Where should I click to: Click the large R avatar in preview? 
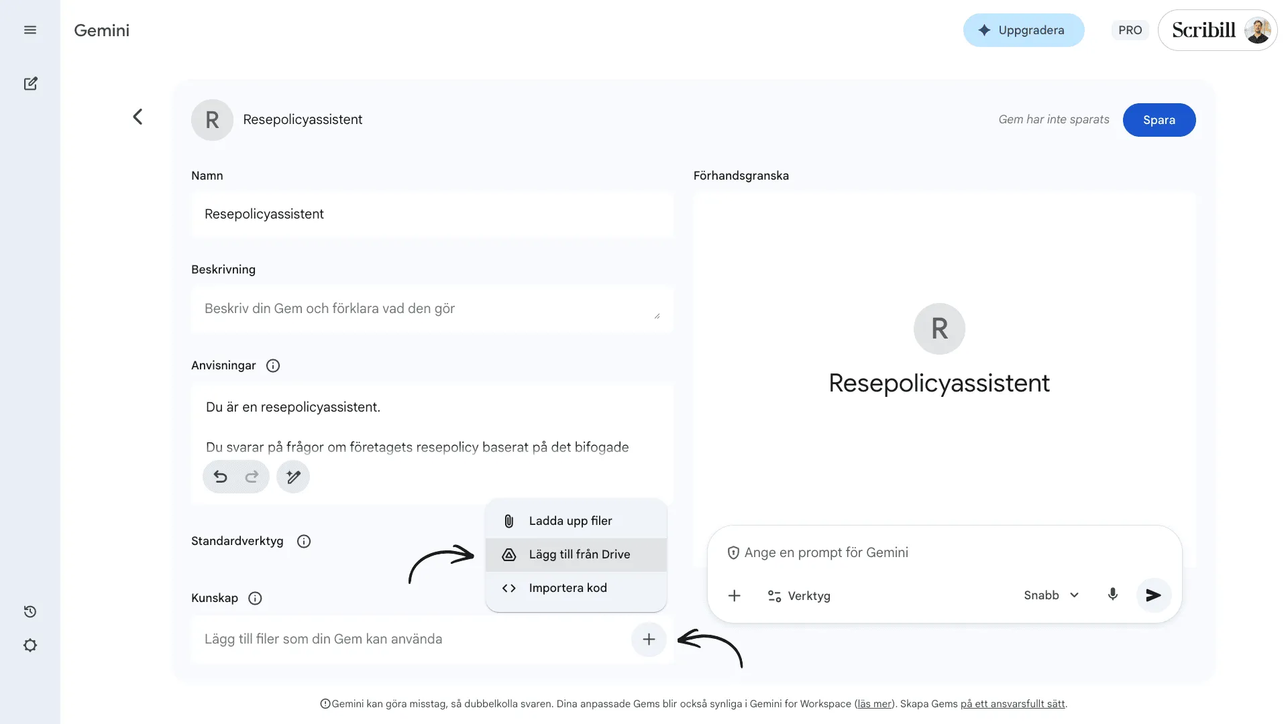click(939, 328)
